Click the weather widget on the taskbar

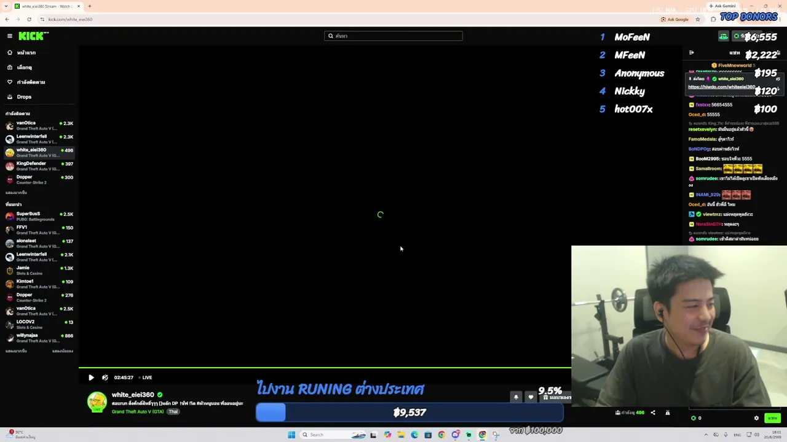21,435
